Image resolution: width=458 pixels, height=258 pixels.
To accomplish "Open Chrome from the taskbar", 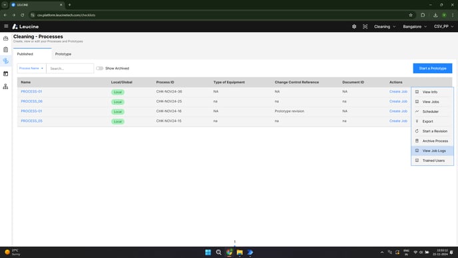I will pyautogui.click(x=229, y=253).
